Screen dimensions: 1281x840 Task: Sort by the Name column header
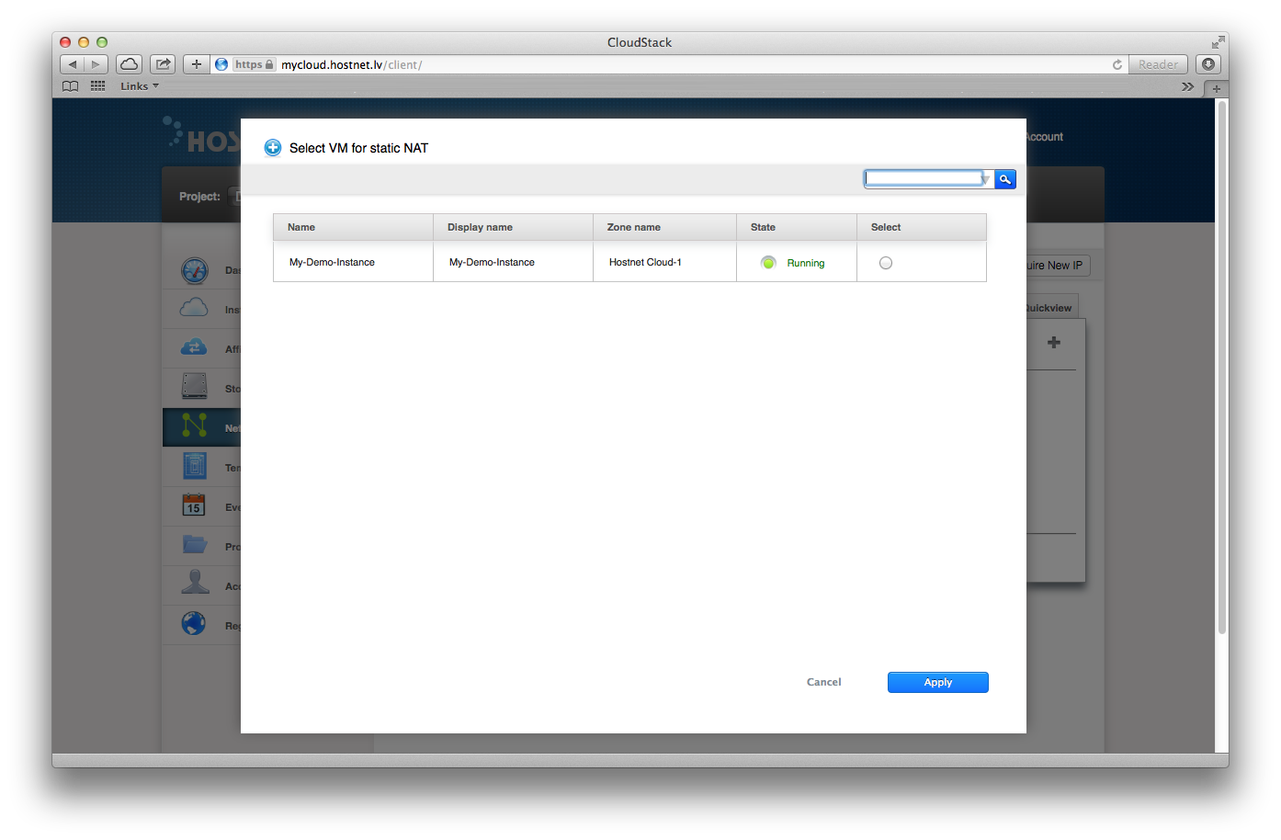tap(301, 227)
